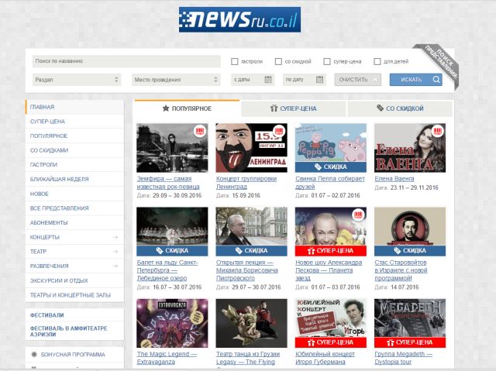This screenshot has height=371, width=496.
Task: Open 'Елена Ваенга' title link
Action: pos(394,179)
